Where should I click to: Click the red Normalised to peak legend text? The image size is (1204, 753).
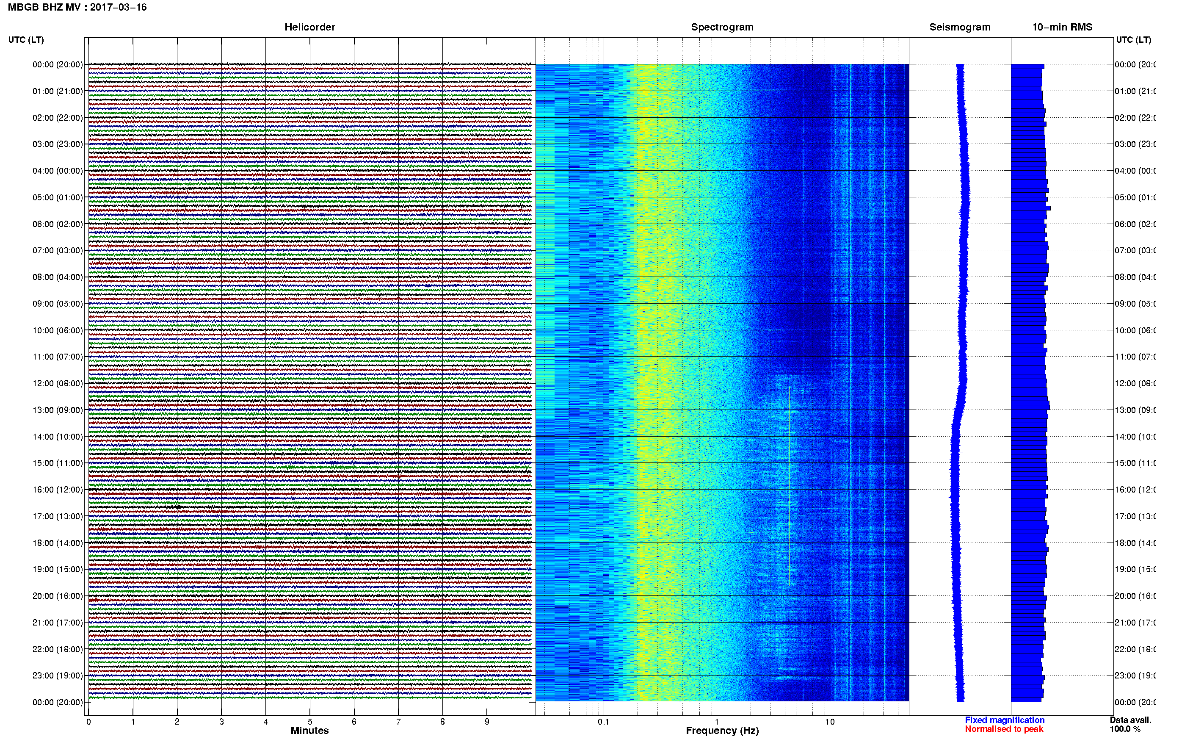coord(1004,729)
